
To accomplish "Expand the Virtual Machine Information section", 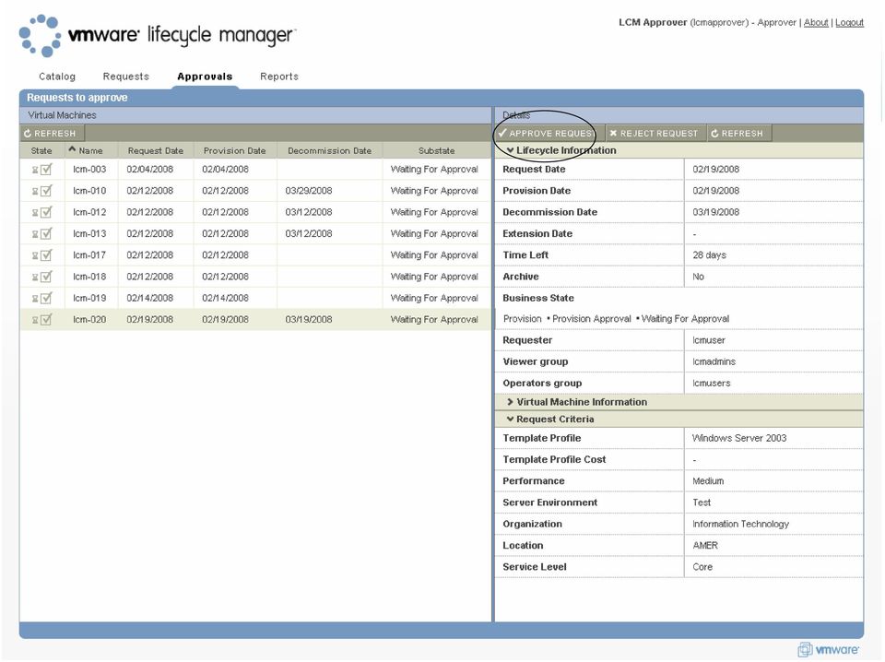I will (510, 402).
